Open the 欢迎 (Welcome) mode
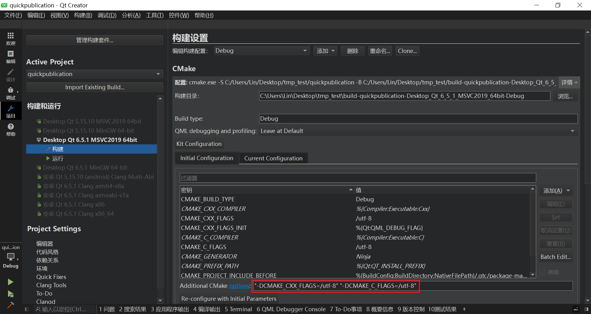The width and height of the screenshot is (591, 314). pos(11,39)
